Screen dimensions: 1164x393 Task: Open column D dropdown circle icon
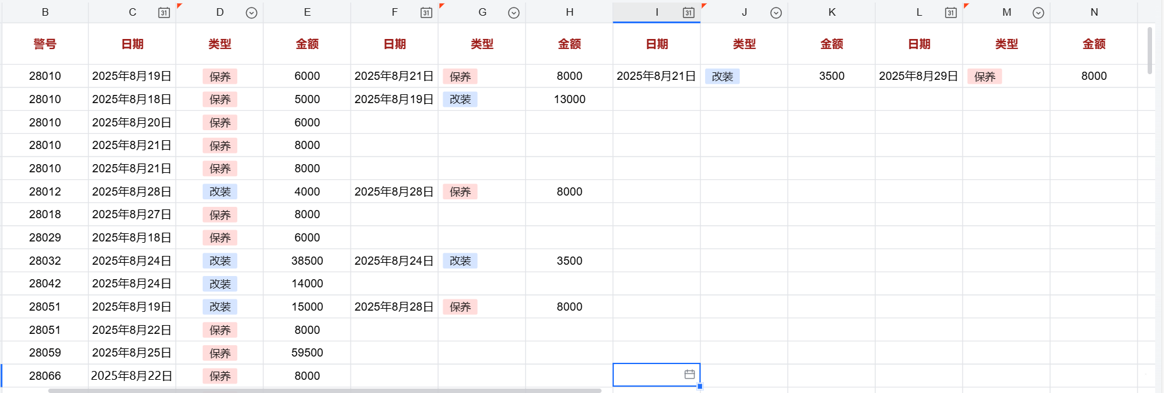click(x=251, y=13)
